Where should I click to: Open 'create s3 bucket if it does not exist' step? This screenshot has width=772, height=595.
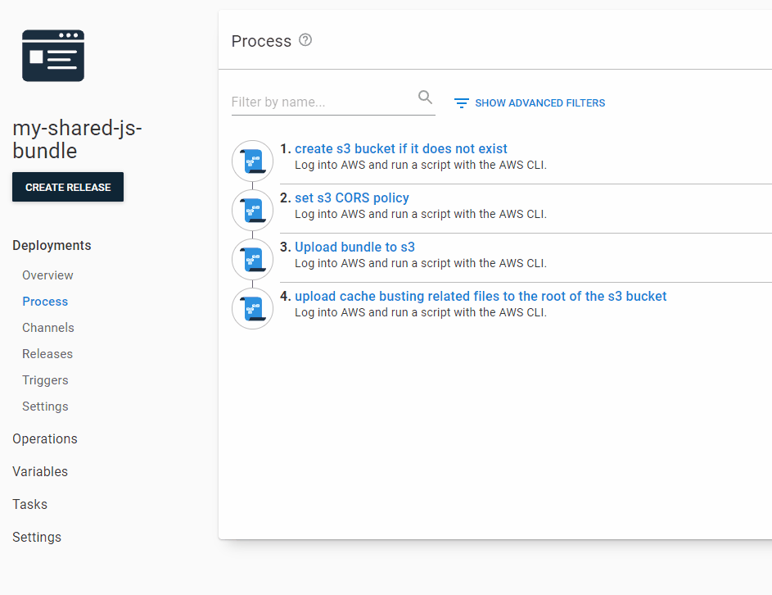click(x=401, y=149)
